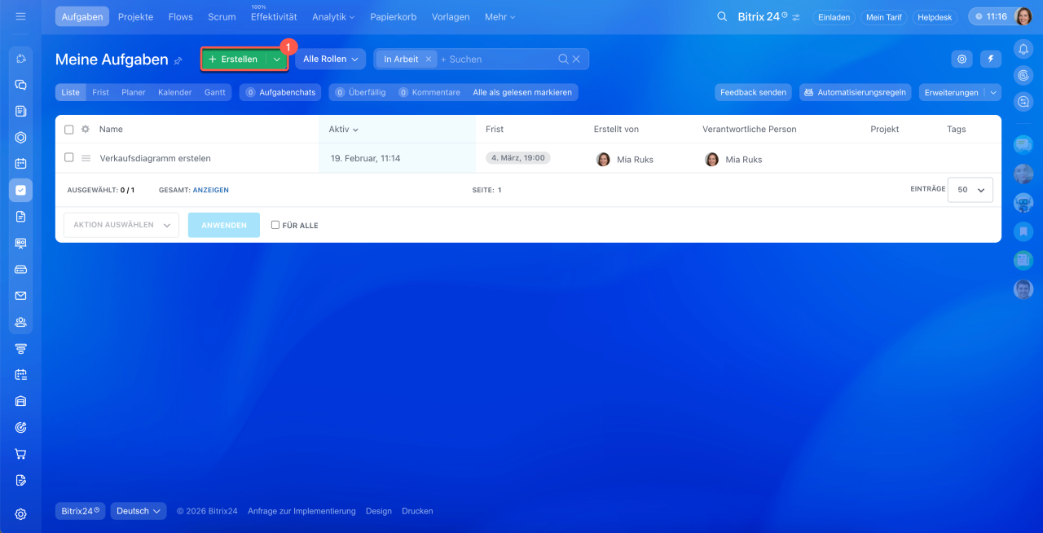Open the bookmark icon in right panel
The width and height of the screenshot is (1043, 533).
(1023, 231)
